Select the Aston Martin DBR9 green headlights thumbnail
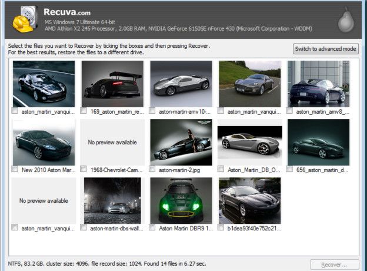This screenshot has height=271, width=367. point(181,201)
